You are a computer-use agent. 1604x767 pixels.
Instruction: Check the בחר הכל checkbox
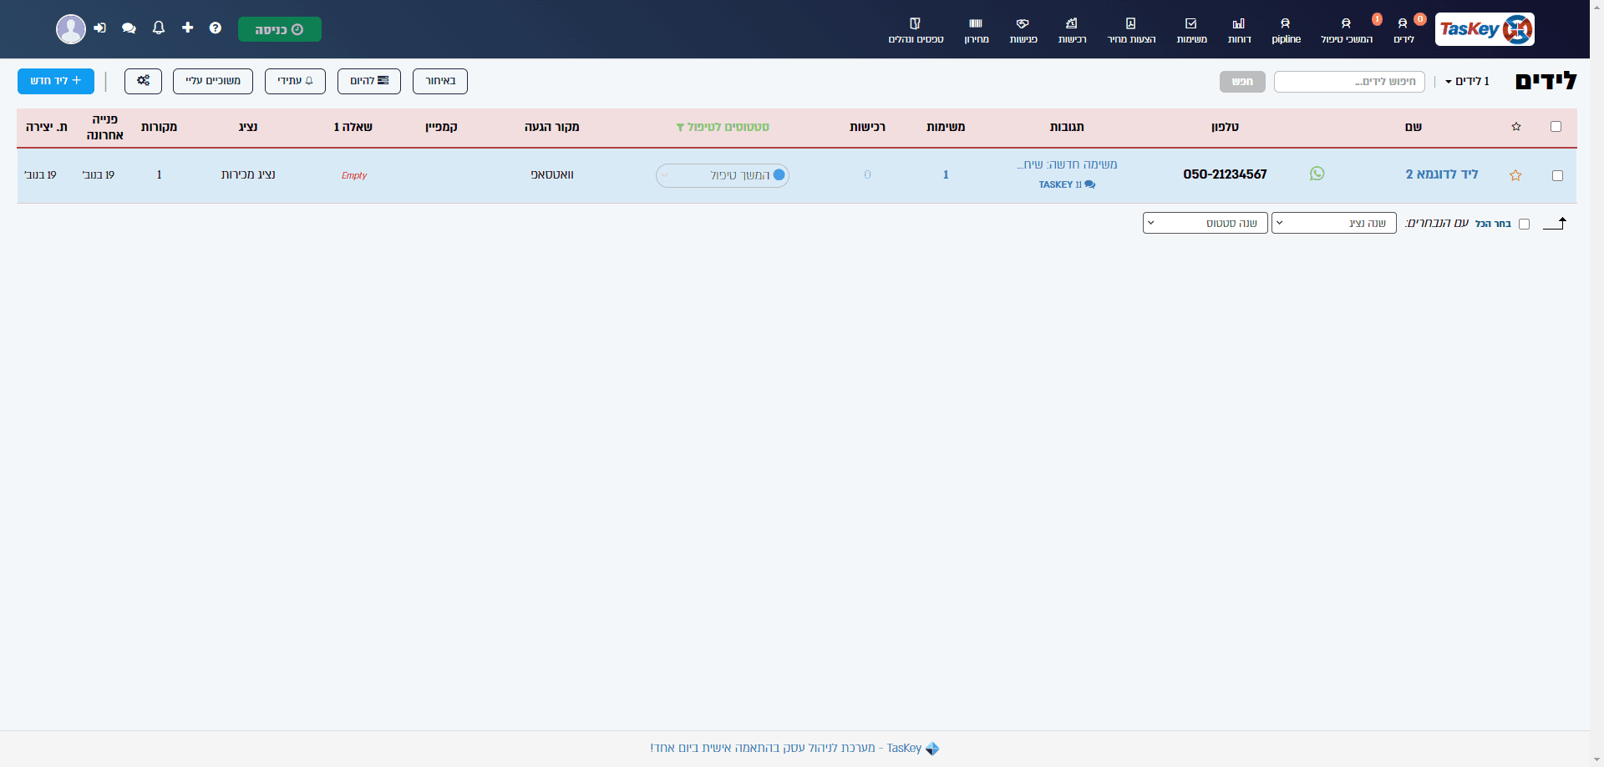click(1524, 224)
